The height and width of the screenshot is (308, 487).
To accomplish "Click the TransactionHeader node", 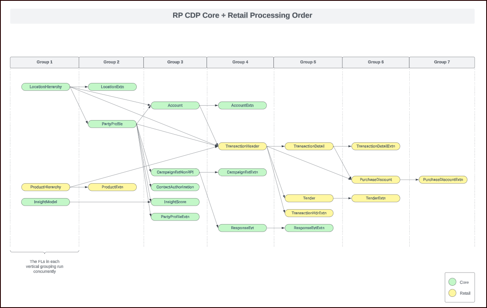I will coord(242,146).
